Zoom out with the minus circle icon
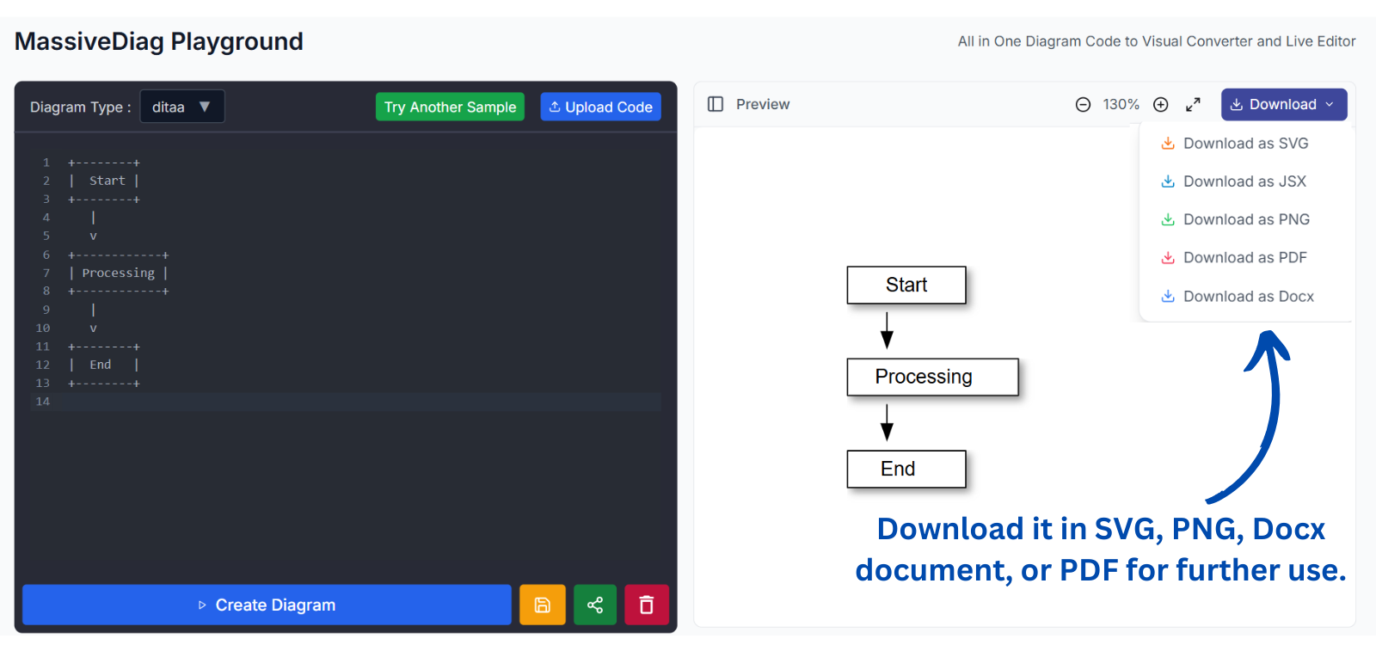This screenshot has height=645, width=1376. point(1083,104)
